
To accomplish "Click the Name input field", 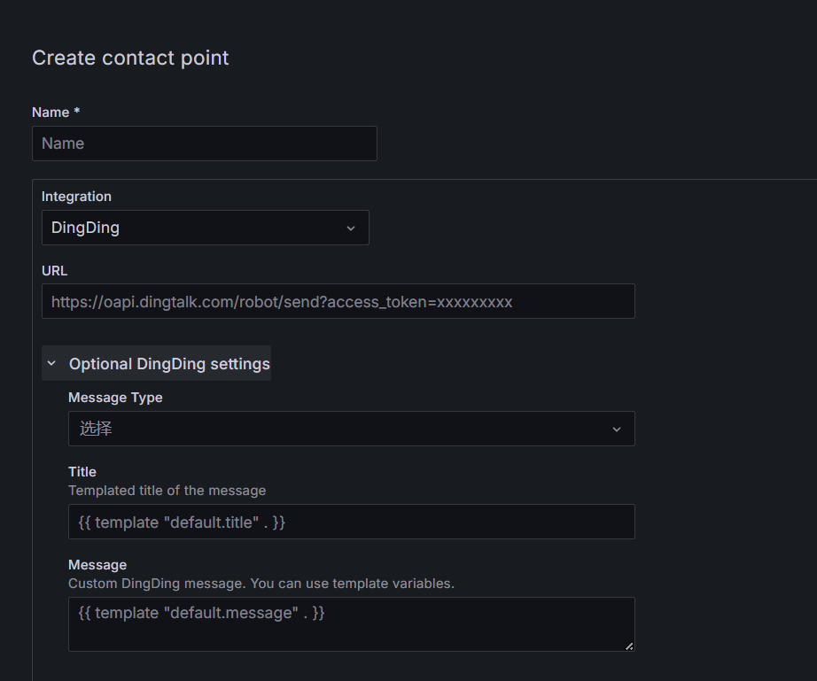I will tap(204, 143).
